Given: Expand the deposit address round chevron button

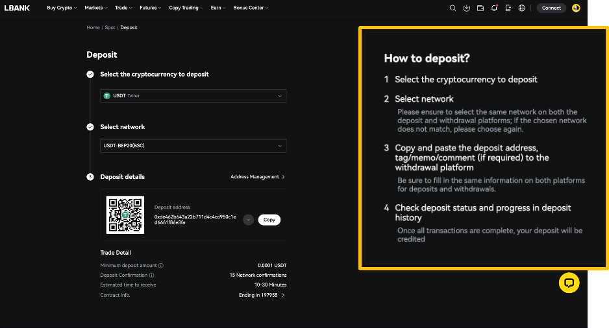Looking at the screenshot, I should (x=248, y=220).
